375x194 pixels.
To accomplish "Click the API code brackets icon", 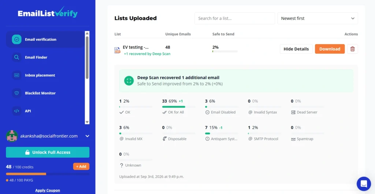I will [x=17, y=111].
